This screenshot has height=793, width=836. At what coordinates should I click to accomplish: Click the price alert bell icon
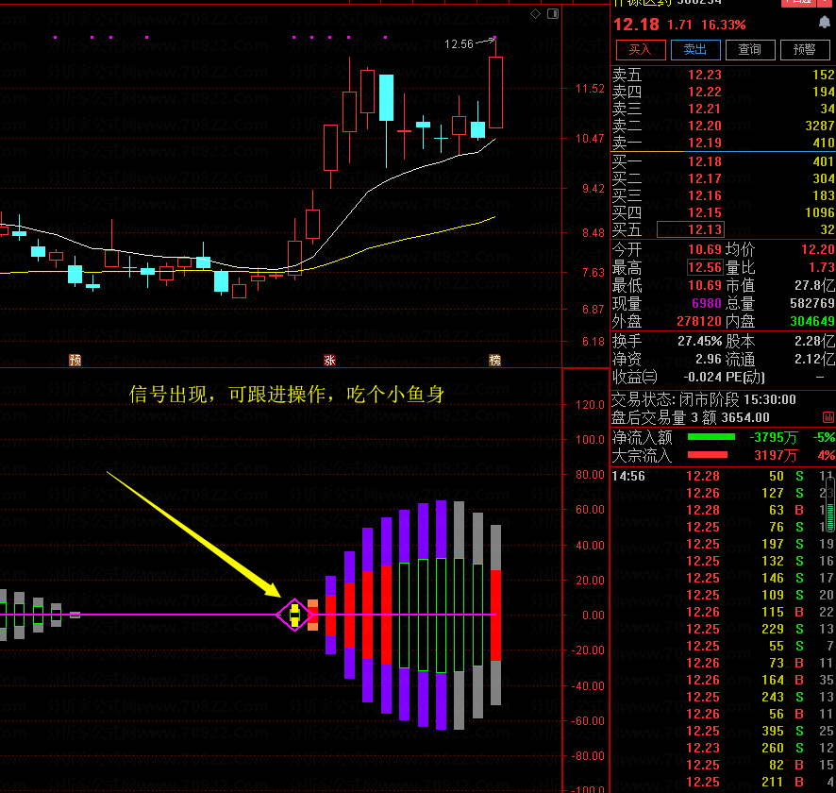(x=825, y=22)
